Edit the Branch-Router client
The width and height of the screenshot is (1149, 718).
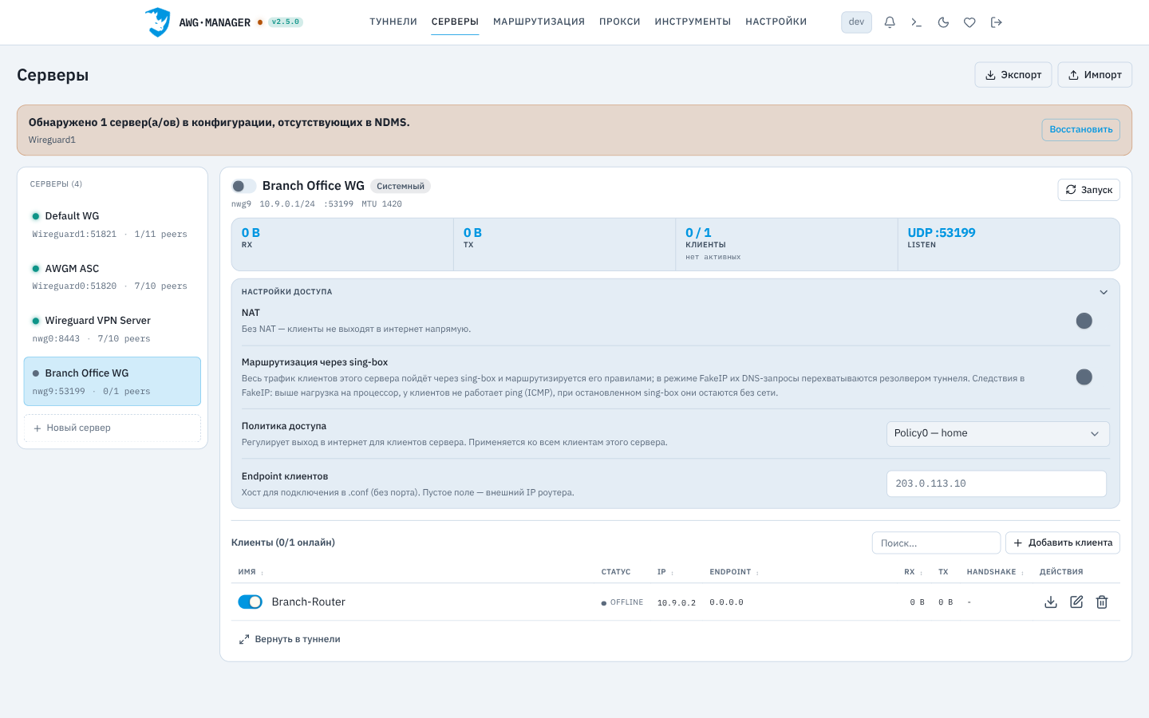pos(1076,602)
